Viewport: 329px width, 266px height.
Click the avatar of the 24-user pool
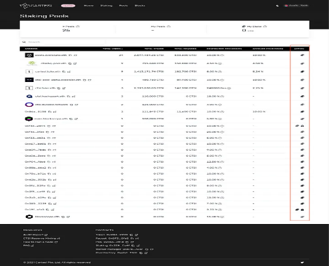29,55
